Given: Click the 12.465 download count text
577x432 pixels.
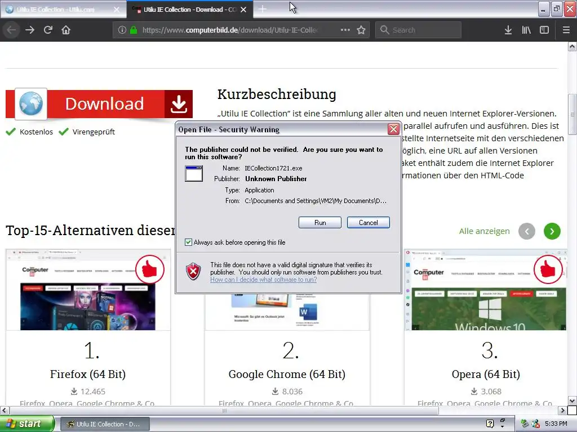Looking at the screenshot, I should pyautogui.click(x=93, y=391).
